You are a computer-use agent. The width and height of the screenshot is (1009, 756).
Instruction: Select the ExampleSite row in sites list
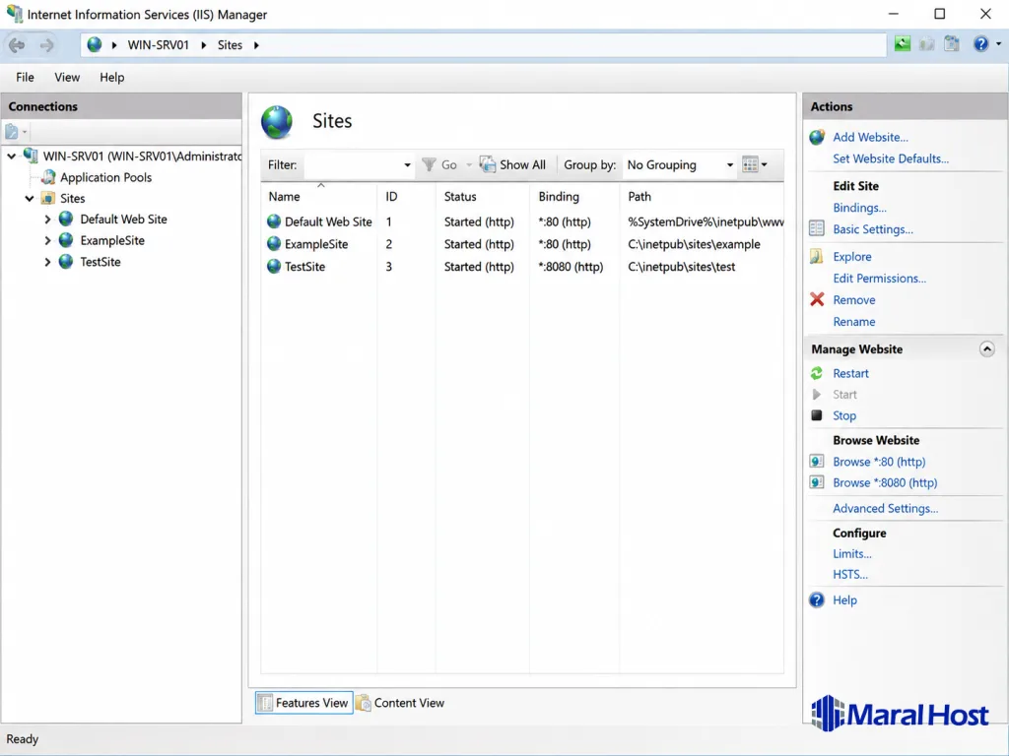522,244
